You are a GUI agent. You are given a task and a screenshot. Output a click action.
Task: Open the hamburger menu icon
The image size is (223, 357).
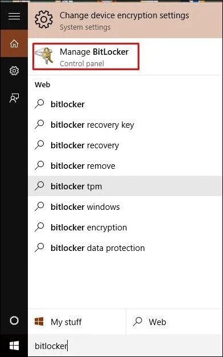[x=14, y=16]
